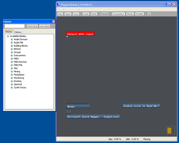Focus the Palette search field
Screen dimensions: 179x143
coord(15,26)
